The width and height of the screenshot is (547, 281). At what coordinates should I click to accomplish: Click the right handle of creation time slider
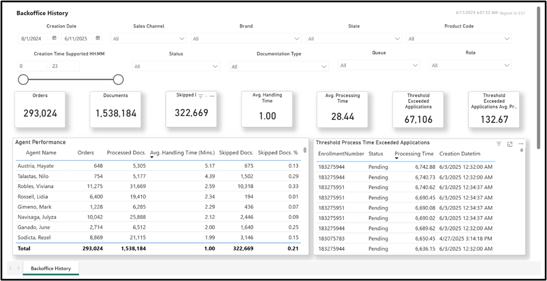(118, 80)
